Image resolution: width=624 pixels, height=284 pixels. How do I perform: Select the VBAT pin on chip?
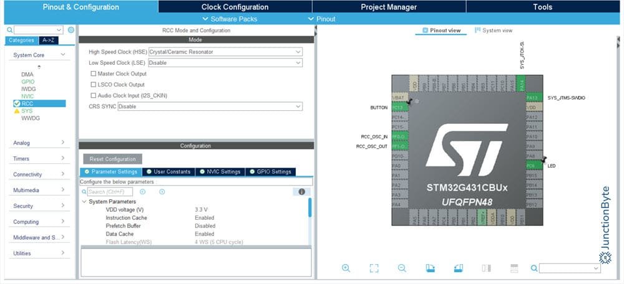pyautogui.click(x=399, y=98)
